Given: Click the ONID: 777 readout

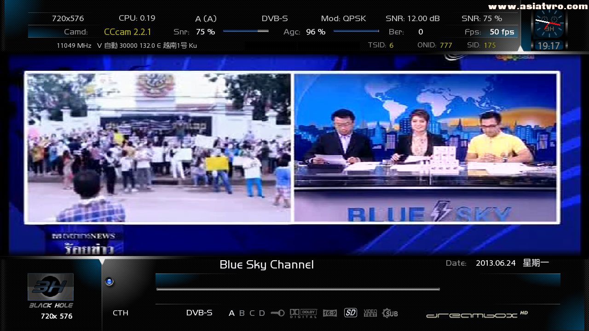Looking at the screenshot, I should pyautogui.click(x=435, y=45).
